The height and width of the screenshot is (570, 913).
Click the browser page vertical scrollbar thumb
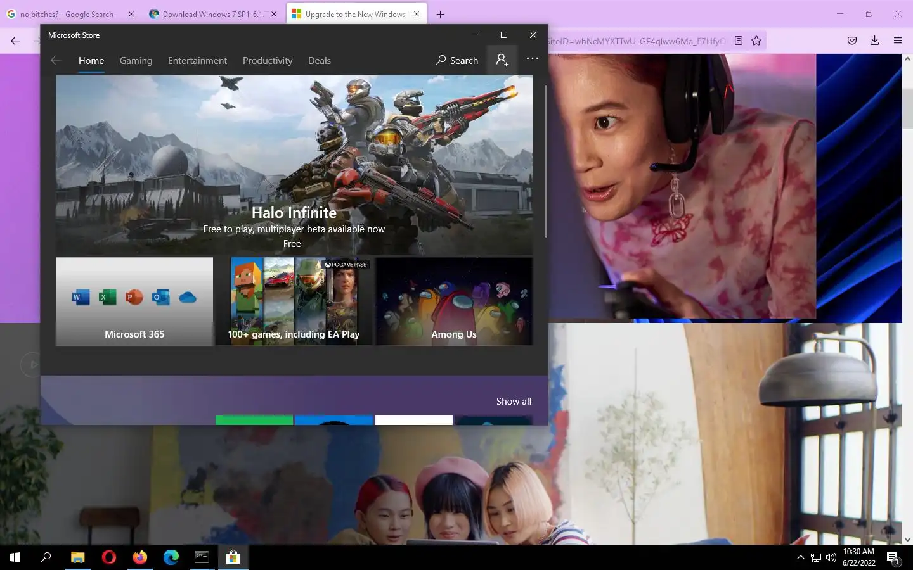click(x=907, y=109)
